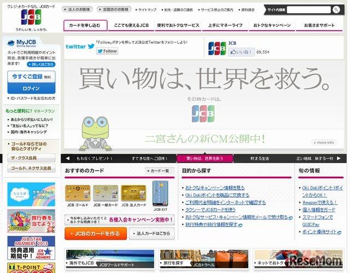Select the JCB 一般カード card image
The height and width of the screenshot is (273, 350).
[x=106, y=193]
